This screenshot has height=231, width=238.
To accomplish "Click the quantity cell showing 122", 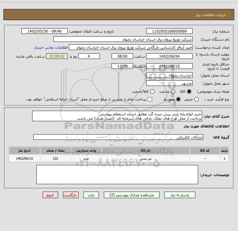I will tap(55, 158).
